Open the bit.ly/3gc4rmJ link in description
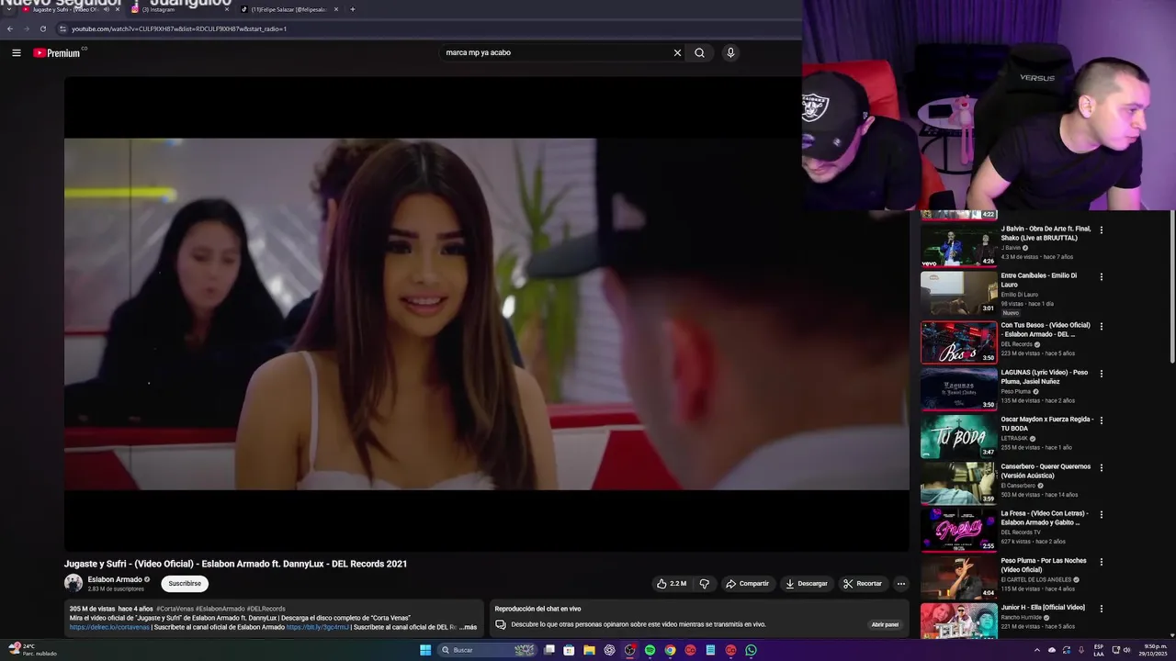This screenshot has width=1176, height=661. 318,627
